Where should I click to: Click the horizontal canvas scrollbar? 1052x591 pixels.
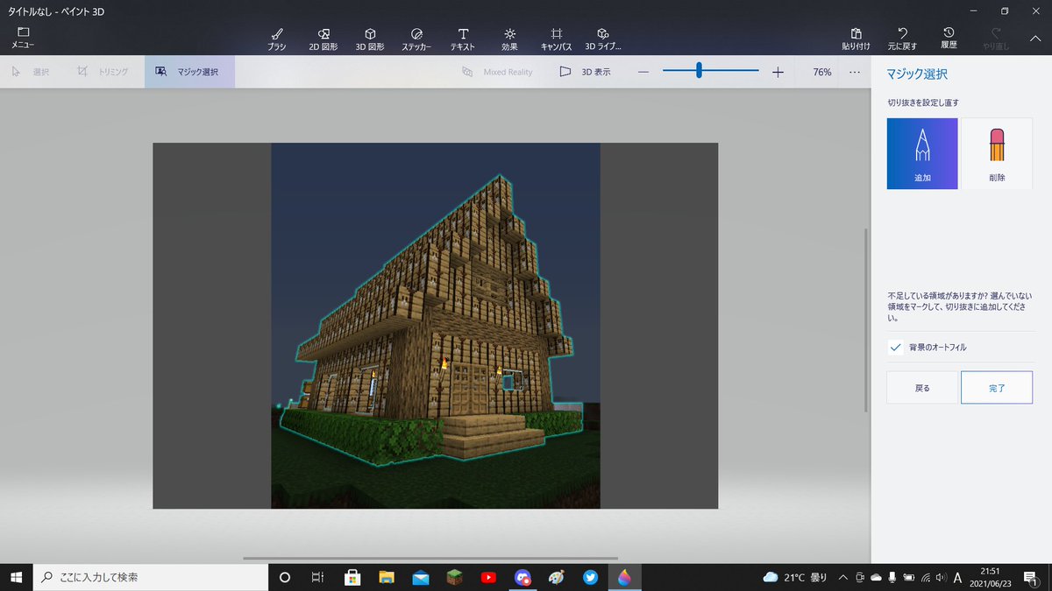430,558
